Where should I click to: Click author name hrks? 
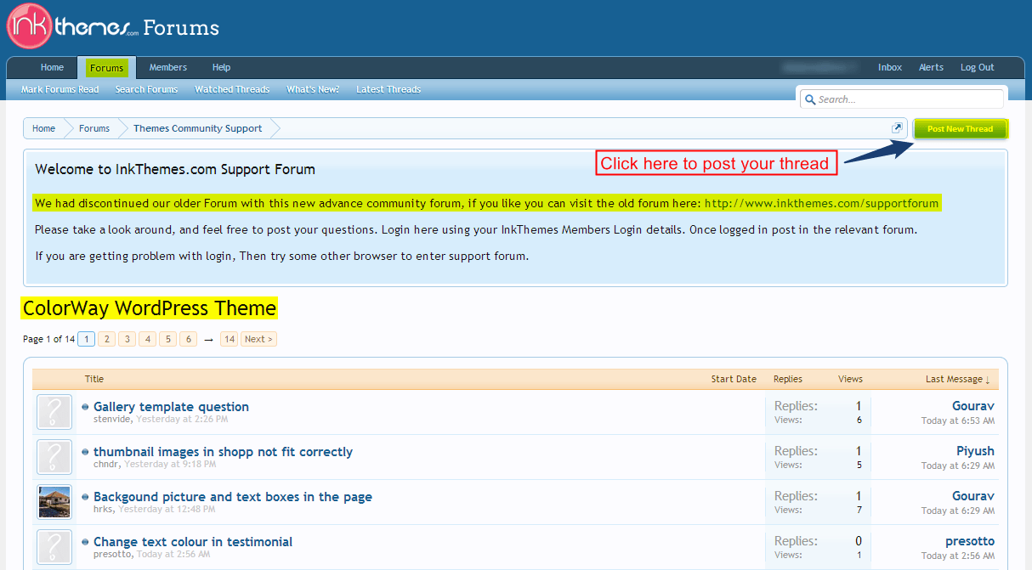click(104, 510)
